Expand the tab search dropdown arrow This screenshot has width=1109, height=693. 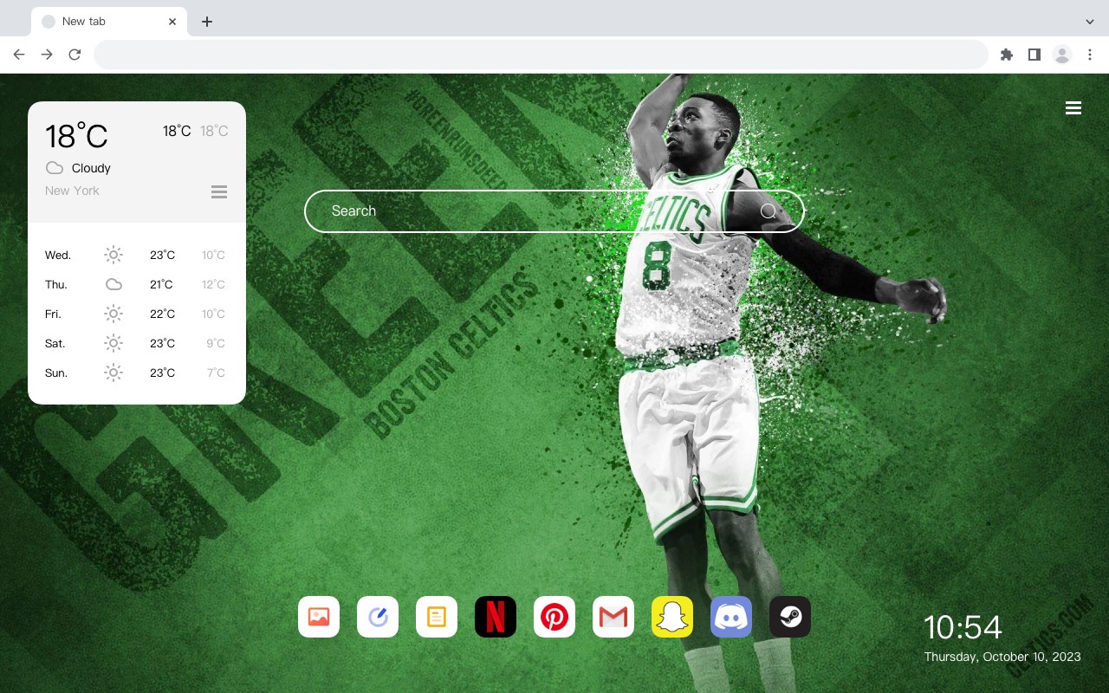click(x=1090, y=22)
